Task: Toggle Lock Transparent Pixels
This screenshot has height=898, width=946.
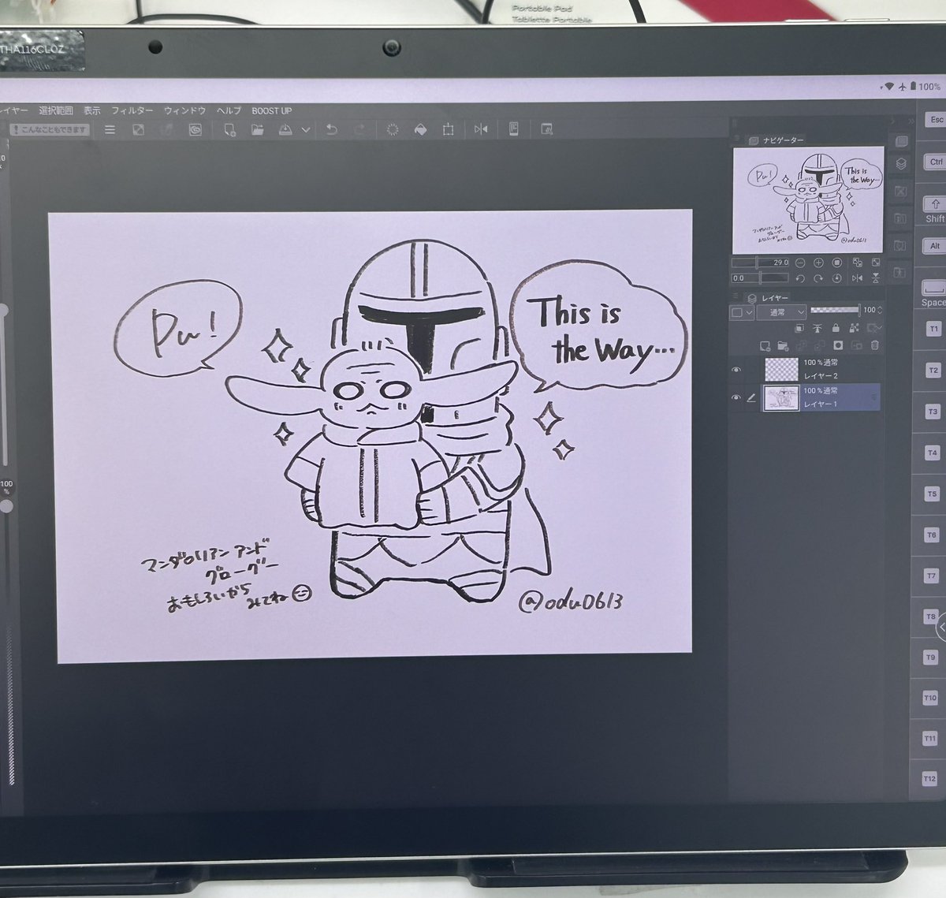Action: [854, 328]
